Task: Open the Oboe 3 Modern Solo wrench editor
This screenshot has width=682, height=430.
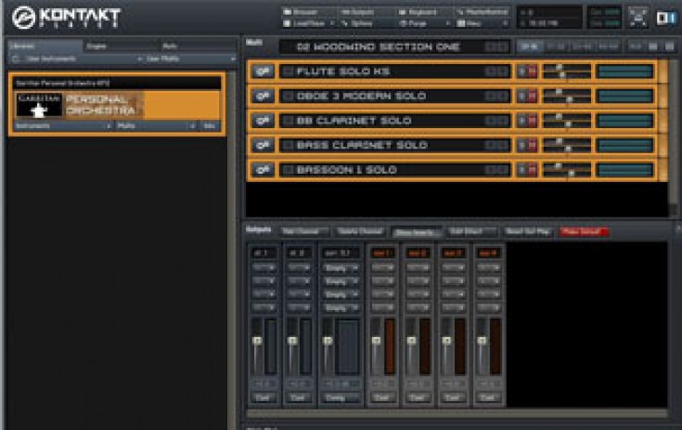Action: (x=263, y=97)
